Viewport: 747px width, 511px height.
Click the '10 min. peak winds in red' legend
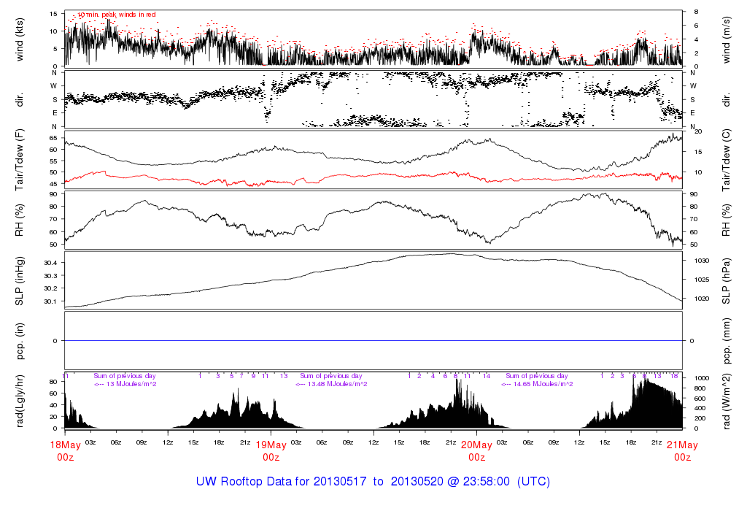(x=117, y=15)
